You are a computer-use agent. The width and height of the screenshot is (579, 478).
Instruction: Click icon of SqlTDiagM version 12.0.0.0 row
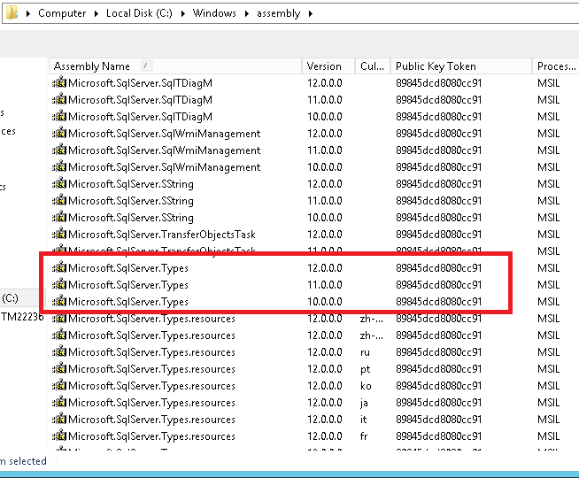[59, 82]
